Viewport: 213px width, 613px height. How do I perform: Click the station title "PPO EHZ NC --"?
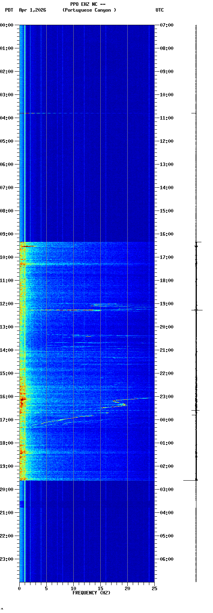click(x=88, y=4)
